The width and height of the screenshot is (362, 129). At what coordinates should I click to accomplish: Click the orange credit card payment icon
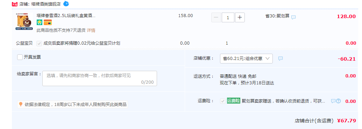[48, 22]
